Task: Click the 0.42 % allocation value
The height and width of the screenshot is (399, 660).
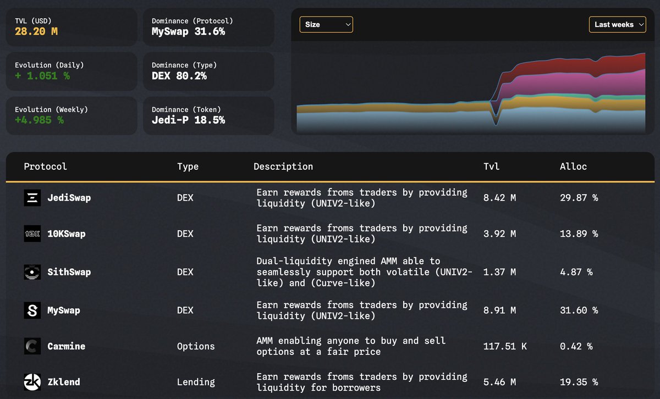Action: (x=576, y=346)
